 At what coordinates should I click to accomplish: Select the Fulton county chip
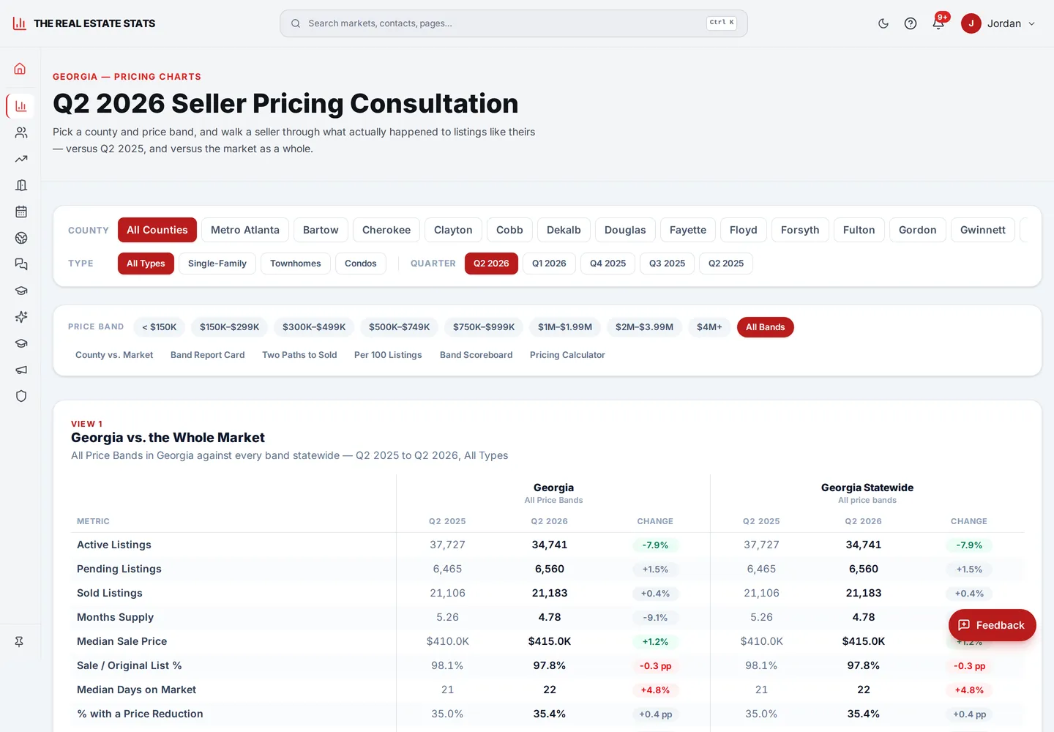coord(859,230)
